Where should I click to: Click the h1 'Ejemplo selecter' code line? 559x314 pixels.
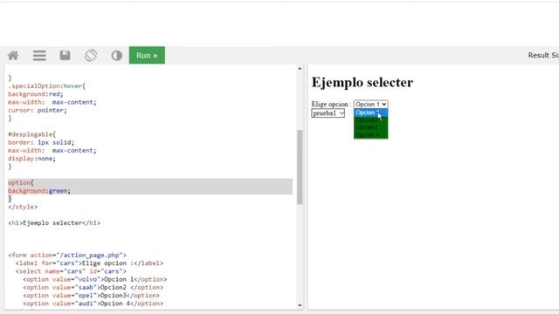[54, 223]
